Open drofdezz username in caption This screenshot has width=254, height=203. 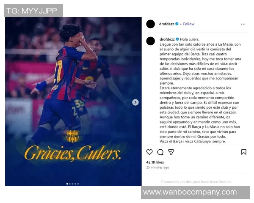pyautogui.click(x=167, y=39)
